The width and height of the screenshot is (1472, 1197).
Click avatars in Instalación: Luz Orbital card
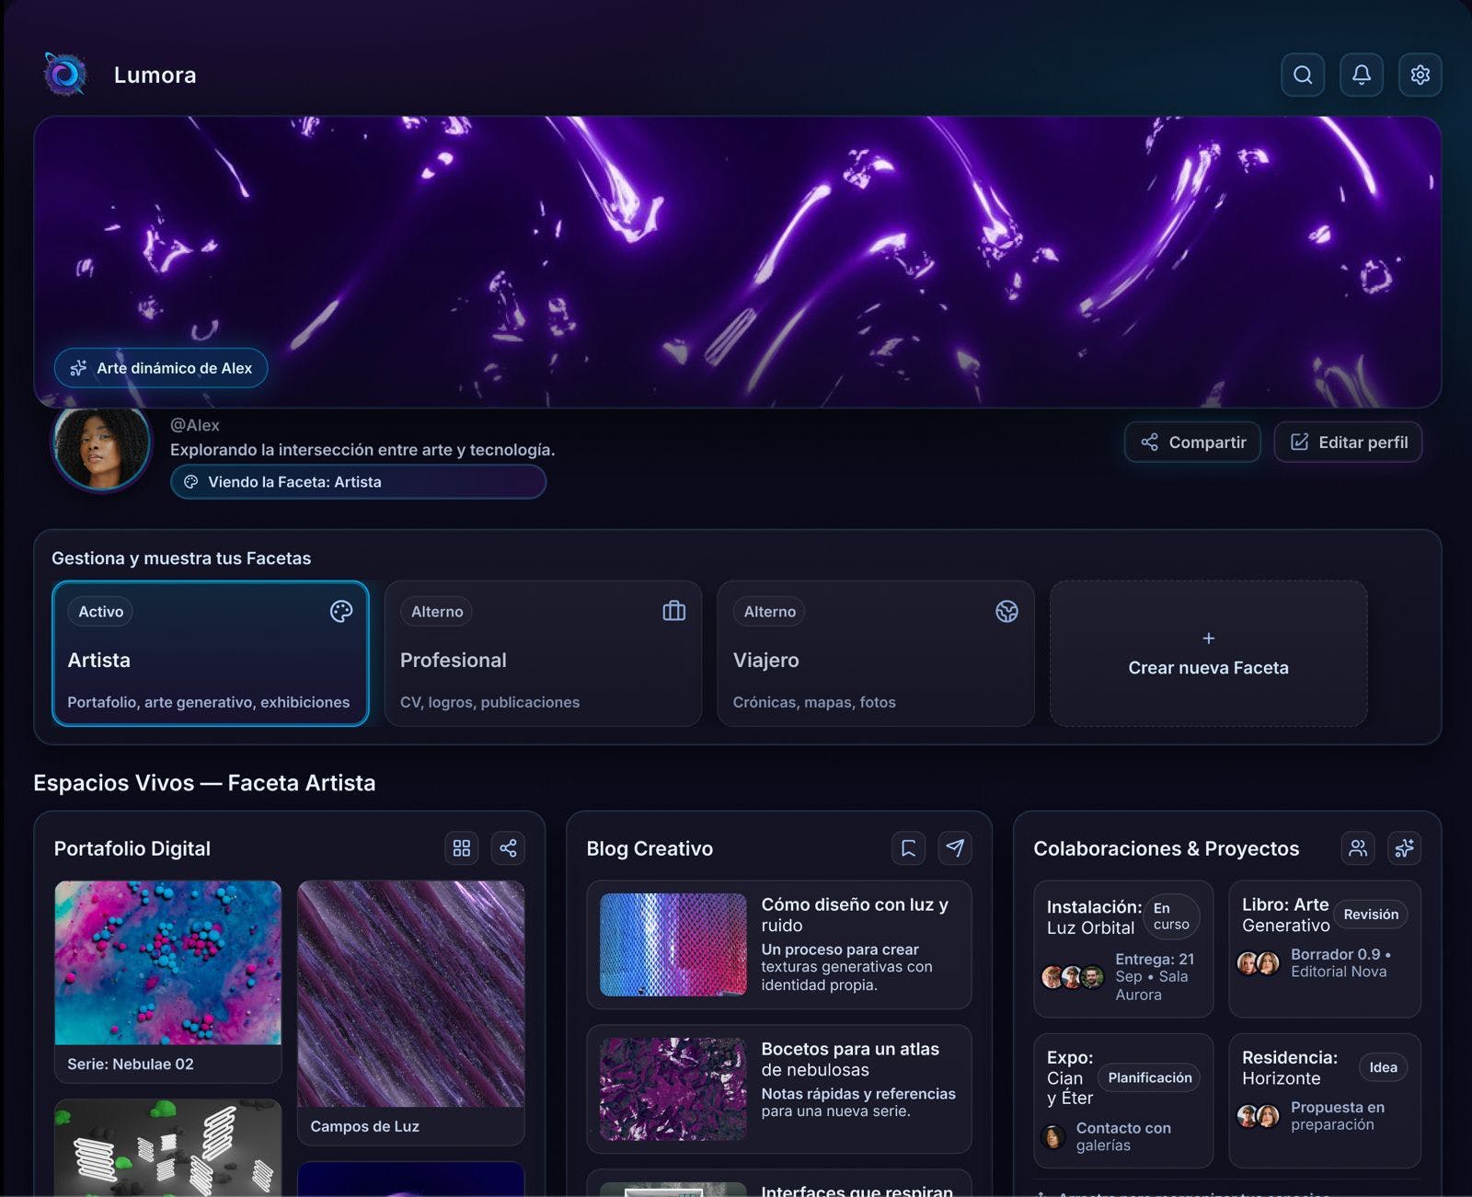coord(1073,977)
